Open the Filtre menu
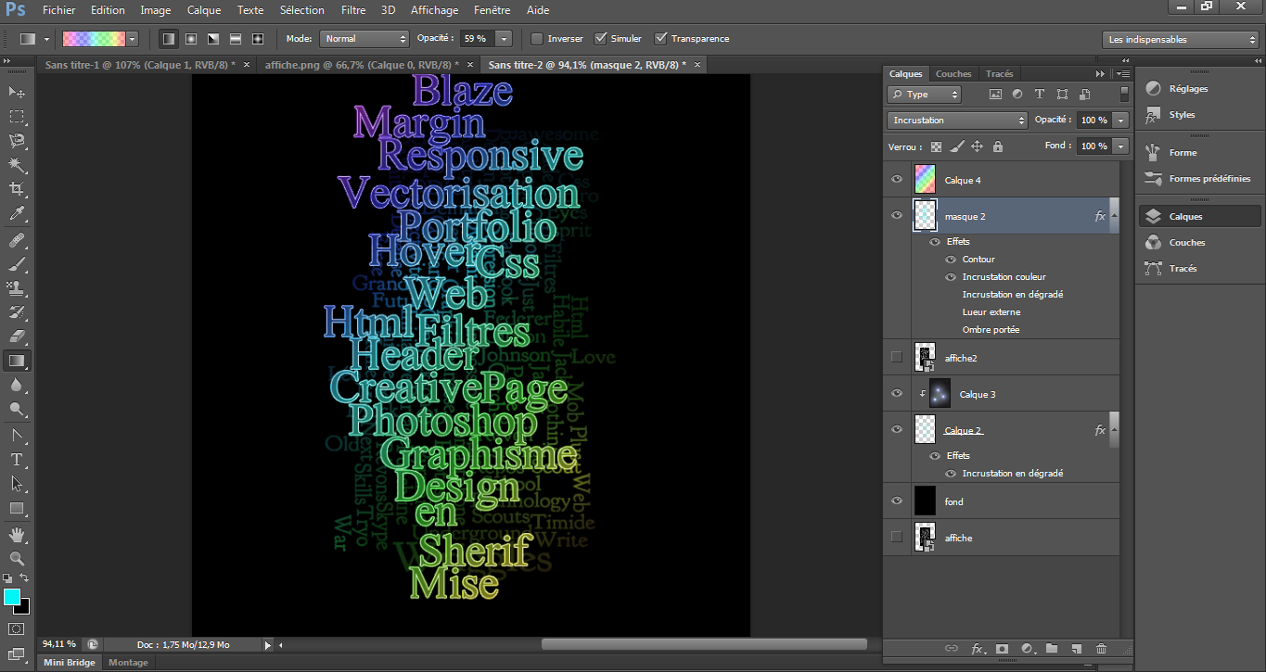Image resolution: width=1266 pixels, height=672 pixels. click(x=352, y=10)
